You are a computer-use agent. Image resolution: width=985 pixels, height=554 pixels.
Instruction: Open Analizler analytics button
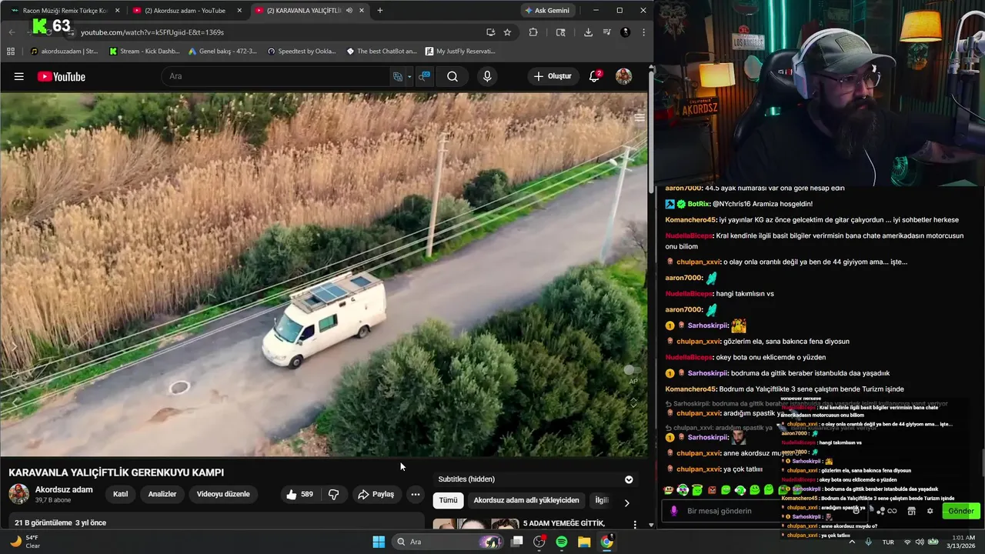click(x=162, y=494)
